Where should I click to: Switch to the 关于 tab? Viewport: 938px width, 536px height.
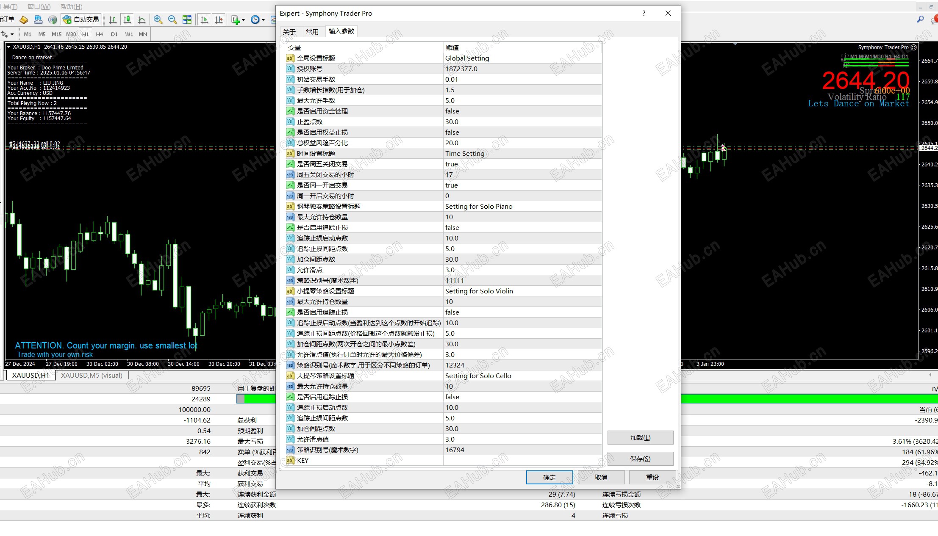coord(289,32)
